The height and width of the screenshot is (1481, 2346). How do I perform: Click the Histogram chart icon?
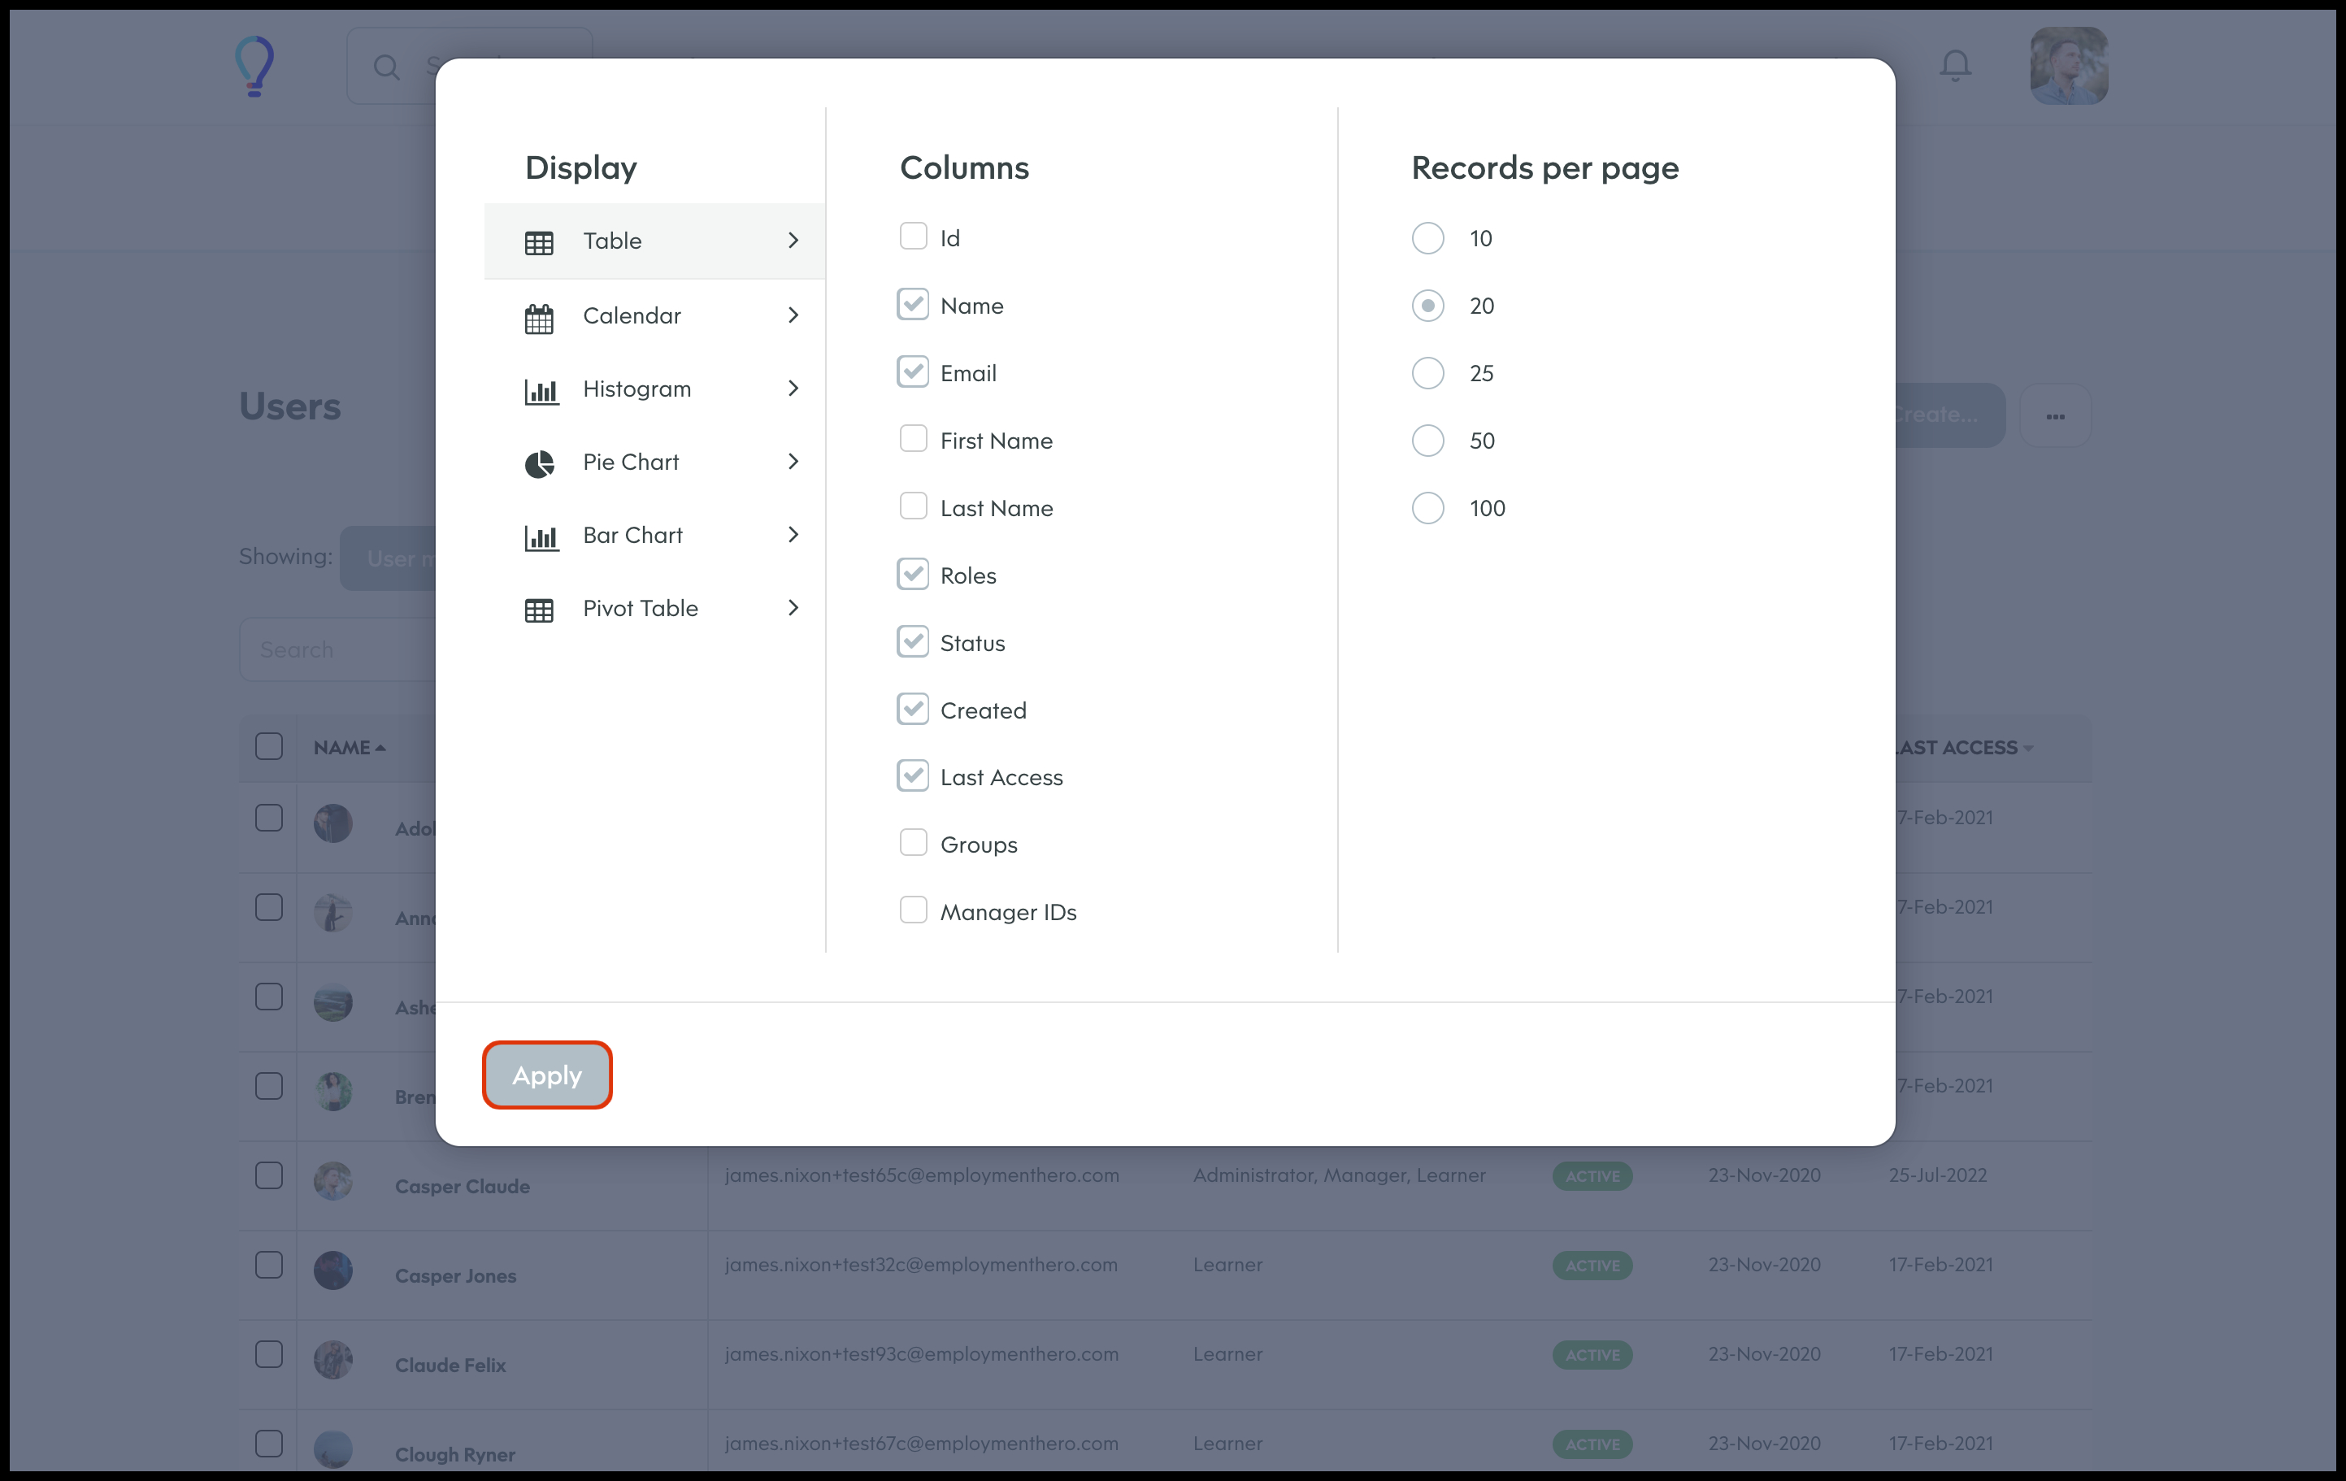point(541,391)
